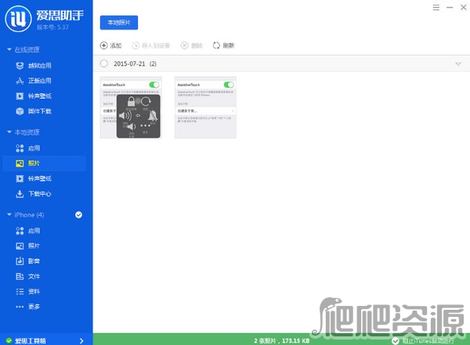Collapse the 在线资源 section
Image resolution: width=470 pixels, height=345 pixels.
tap(9, 49)
